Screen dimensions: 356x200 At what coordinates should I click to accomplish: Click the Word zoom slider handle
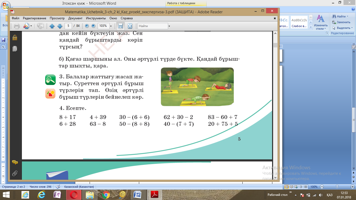(337, 187)
